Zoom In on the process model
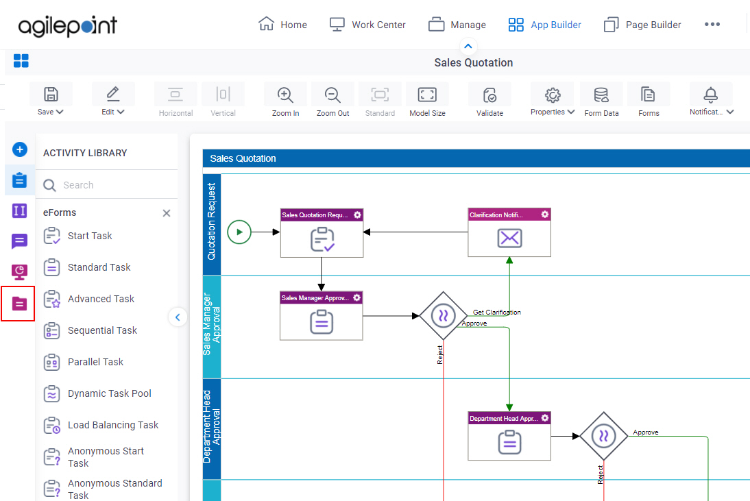Viewport: 750px width, 501px height. [x=285, y=100]
